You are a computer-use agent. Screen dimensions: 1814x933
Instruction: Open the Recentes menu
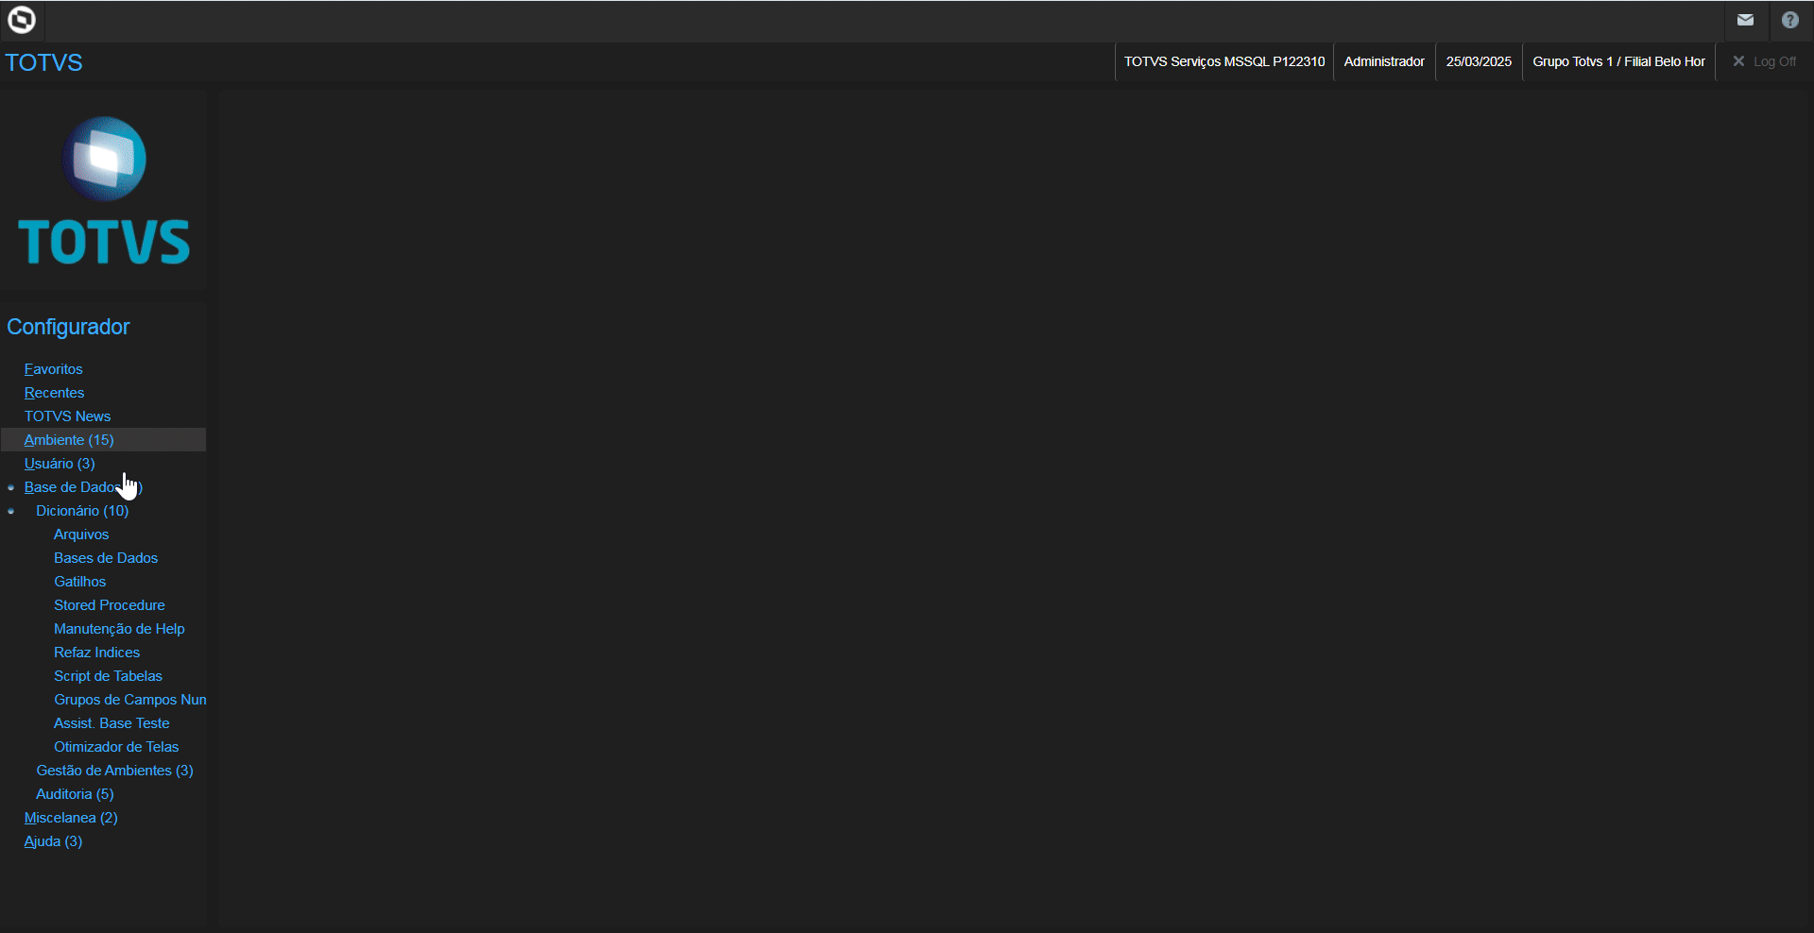pyautogui.click(x=55, y=393)
